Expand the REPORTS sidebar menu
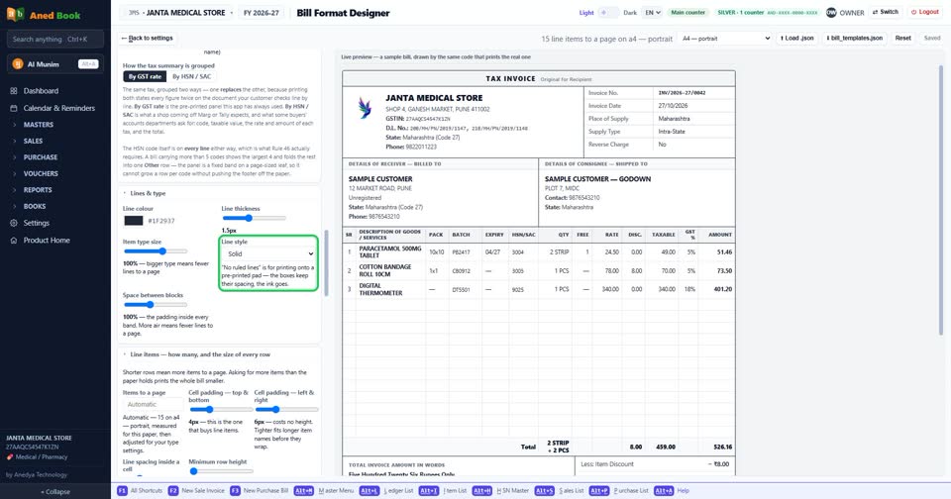Screen dimensions: 951x499 [38, 190]
